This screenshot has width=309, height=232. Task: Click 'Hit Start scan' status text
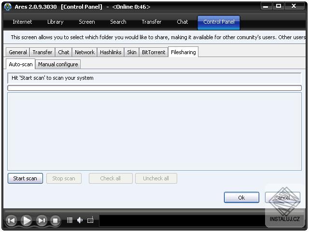(53, 78)
